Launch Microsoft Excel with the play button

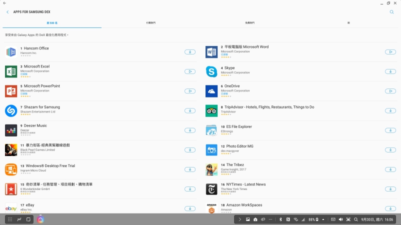coord(190,71)
